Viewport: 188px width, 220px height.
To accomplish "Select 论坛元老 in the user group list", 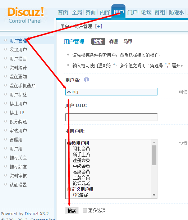I will [81, 183].
